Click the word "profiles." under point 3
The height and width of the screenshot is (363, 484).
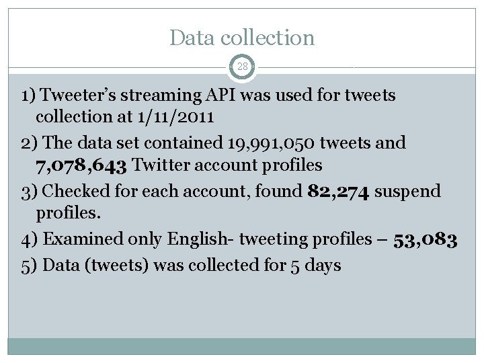67,213
